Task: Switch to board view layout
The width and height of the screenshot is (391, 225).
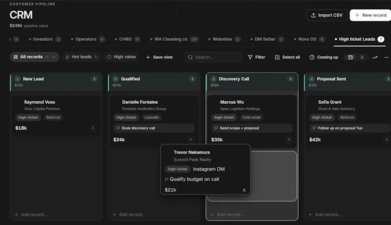Action: (350, 57)
